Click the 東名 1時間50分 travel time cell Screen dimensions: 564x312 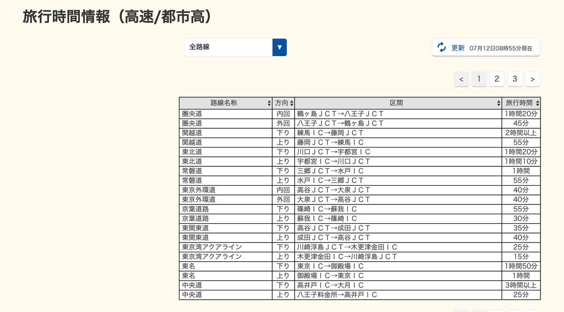(521, 266)
